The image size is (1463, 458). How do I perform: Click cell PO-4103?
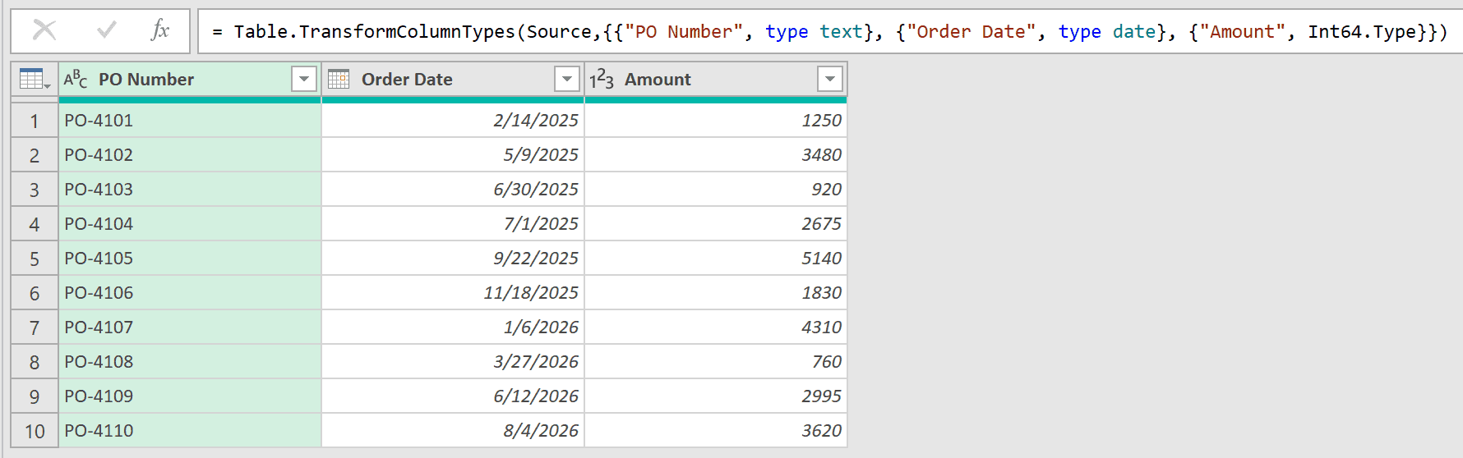click(190, 190)
